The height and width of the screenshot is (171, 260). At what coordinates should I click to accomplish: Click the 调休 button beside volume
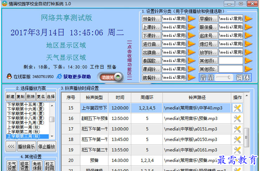(243, 77)
